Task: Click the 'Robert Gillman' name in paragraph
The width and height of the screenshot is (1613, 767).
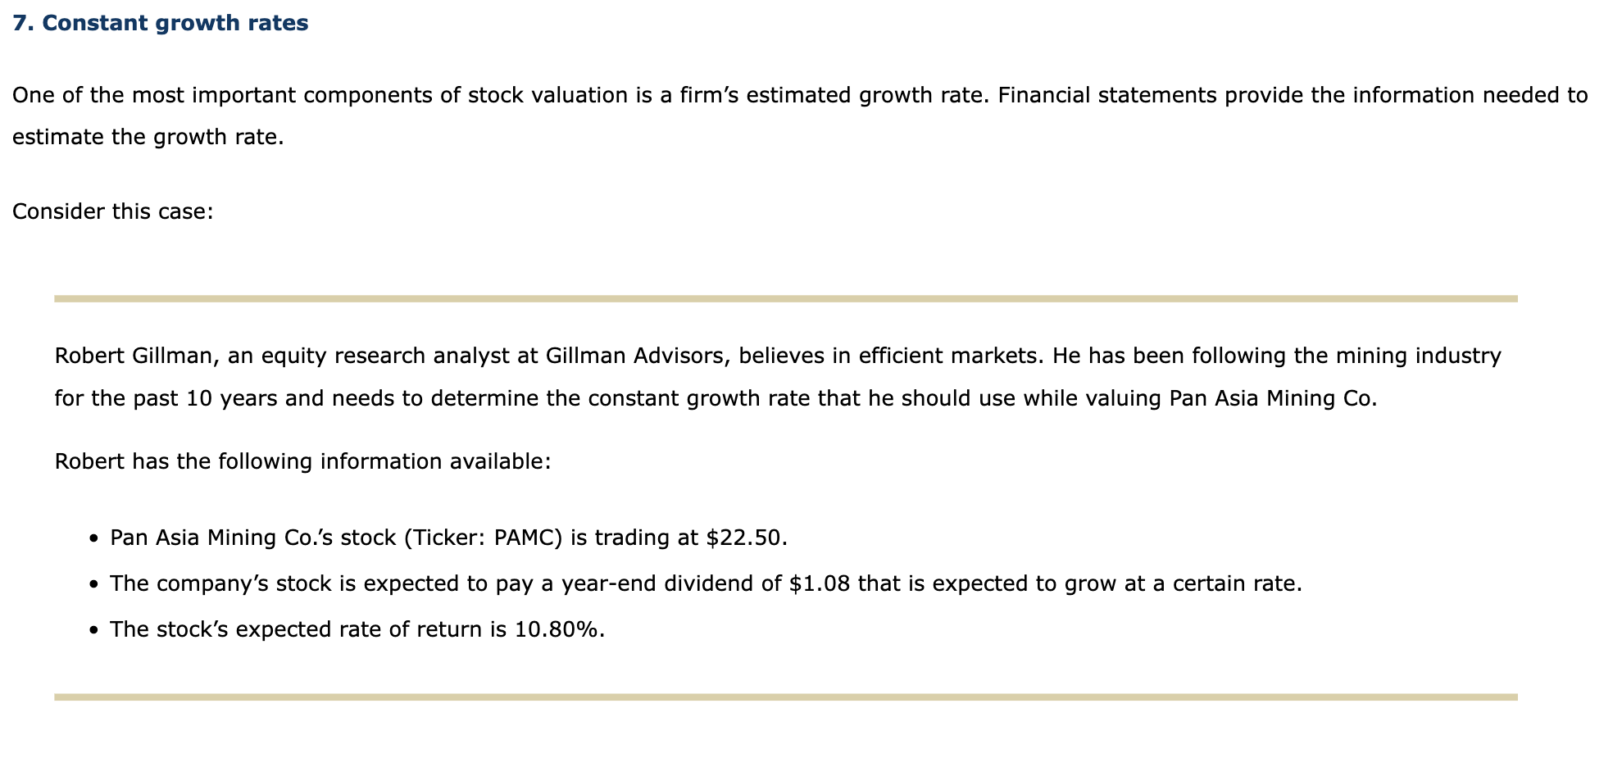Action: coord(135,356)
